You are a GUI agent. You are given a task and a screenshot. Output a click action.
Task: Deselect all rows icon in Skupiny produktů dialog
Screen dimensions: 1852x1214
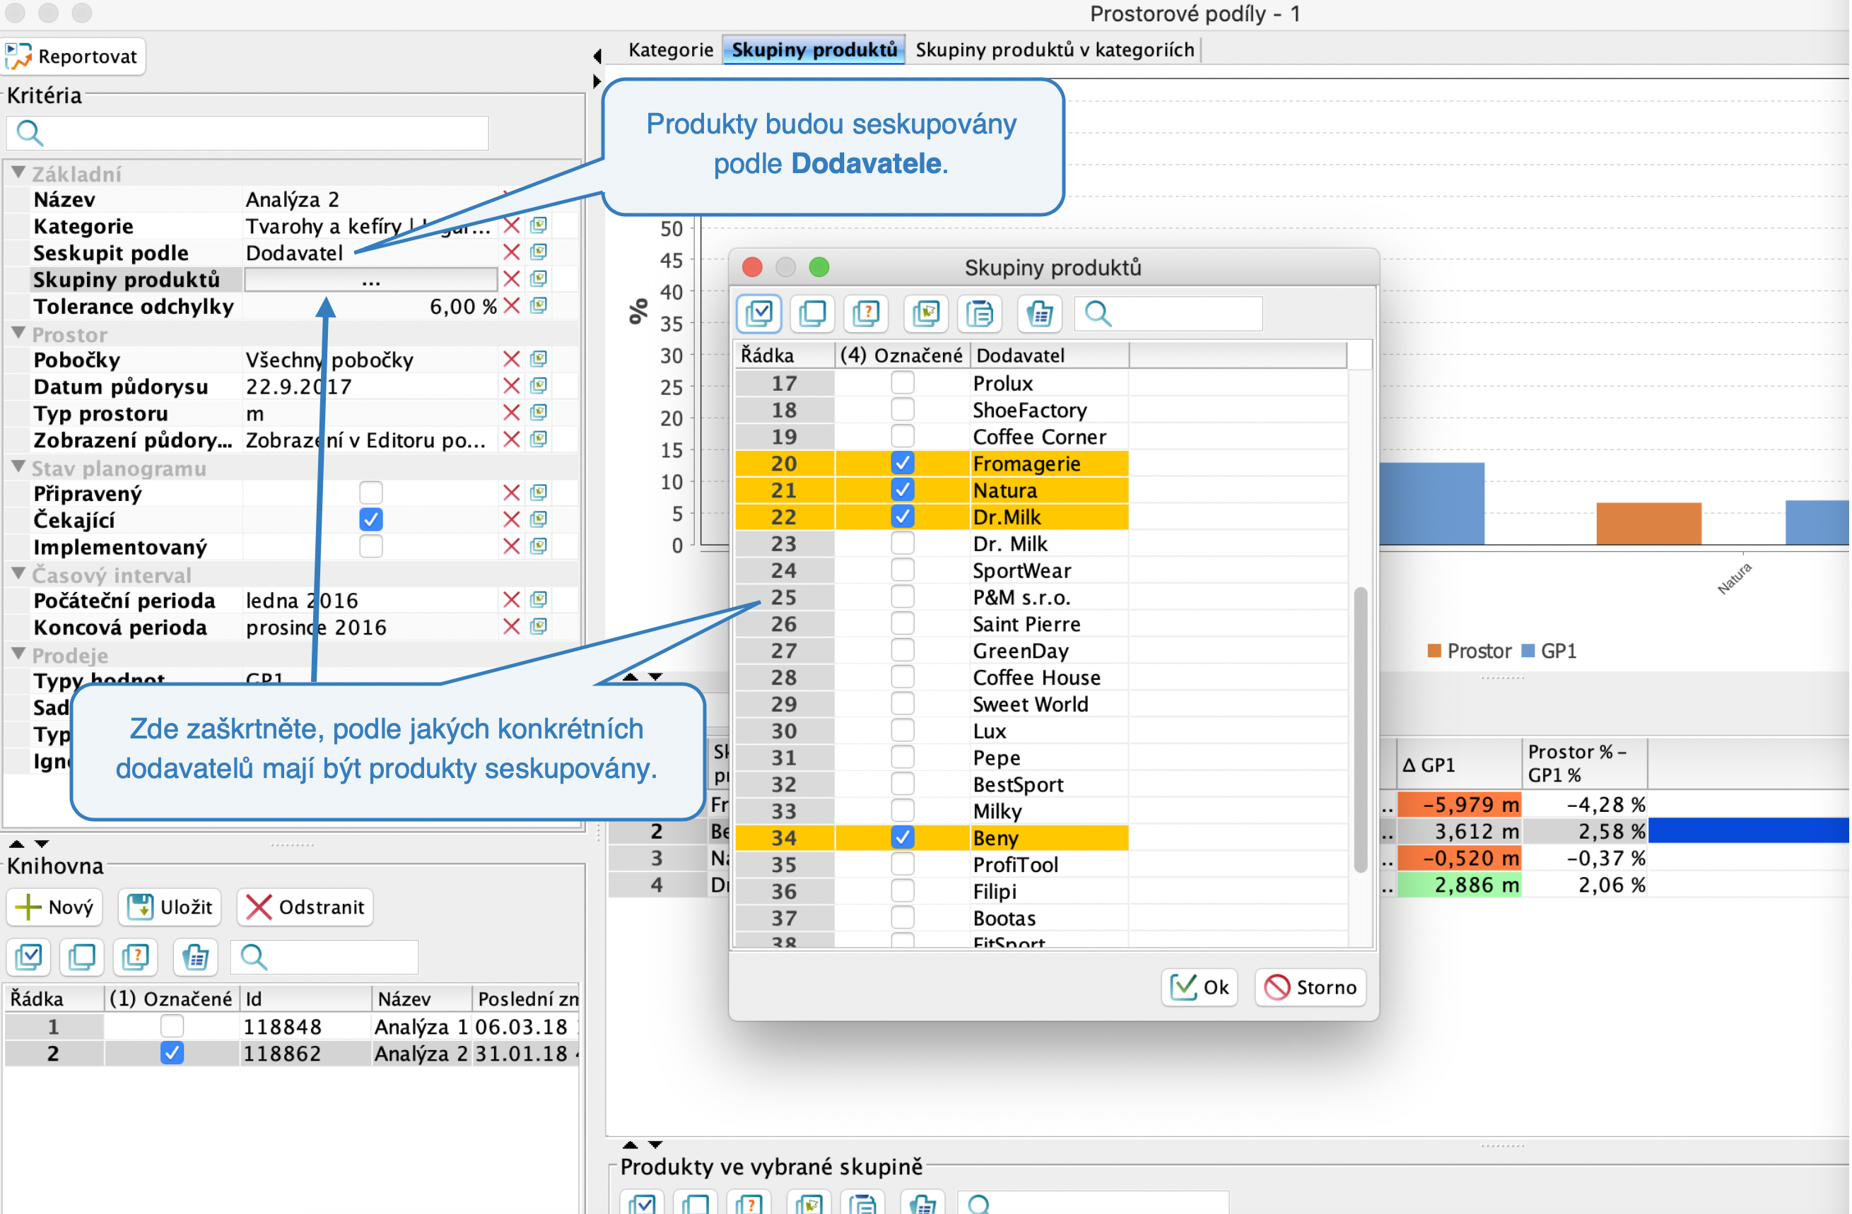(812, 314)
